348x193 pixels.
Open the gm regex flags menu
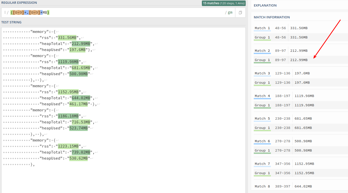point(230,13)
